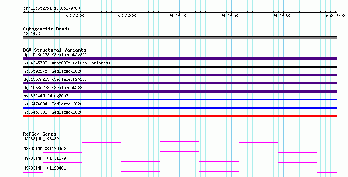Screen dimensions: 348x177
Task: Click the black bar for nsv4345788
Action: [x=180, y=67]
